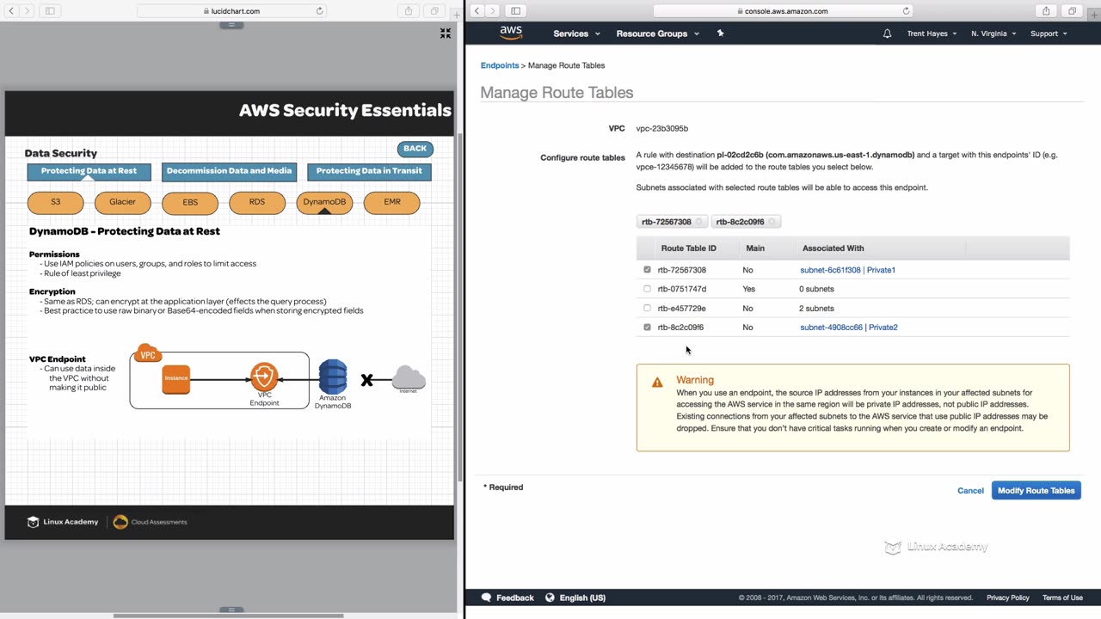Screen dimensions: 1101x619
Task: Open the Endpoints breadcrumb link
Action: [x=500, y=65]
